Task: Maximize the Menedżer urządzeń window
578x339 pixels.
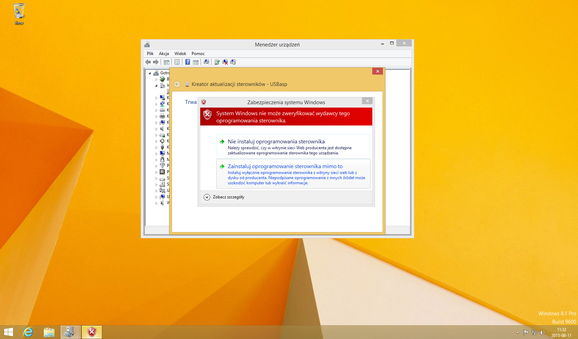Action: click(392, 43)
